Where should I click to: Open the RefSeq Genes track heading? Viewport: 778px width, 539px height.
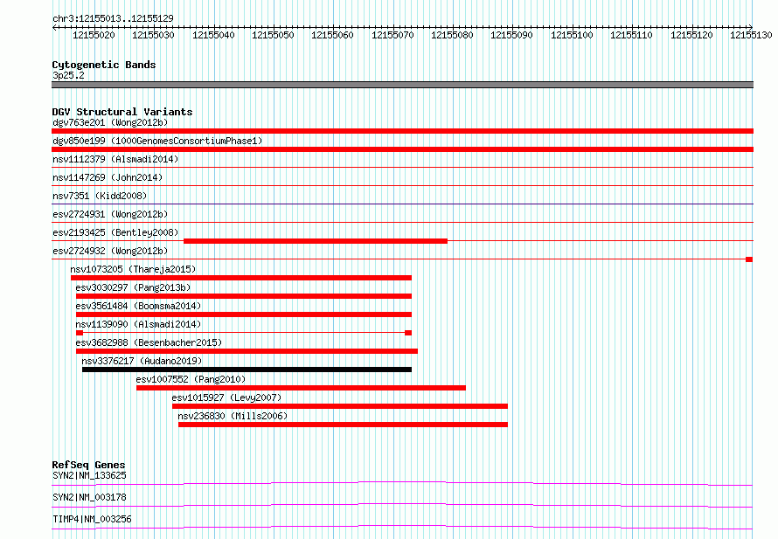(89, 465)
